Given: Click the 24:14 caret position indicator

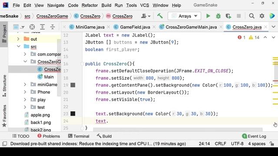Looking at the screenshot, I should pyautogui.click(x=204, y=143).
